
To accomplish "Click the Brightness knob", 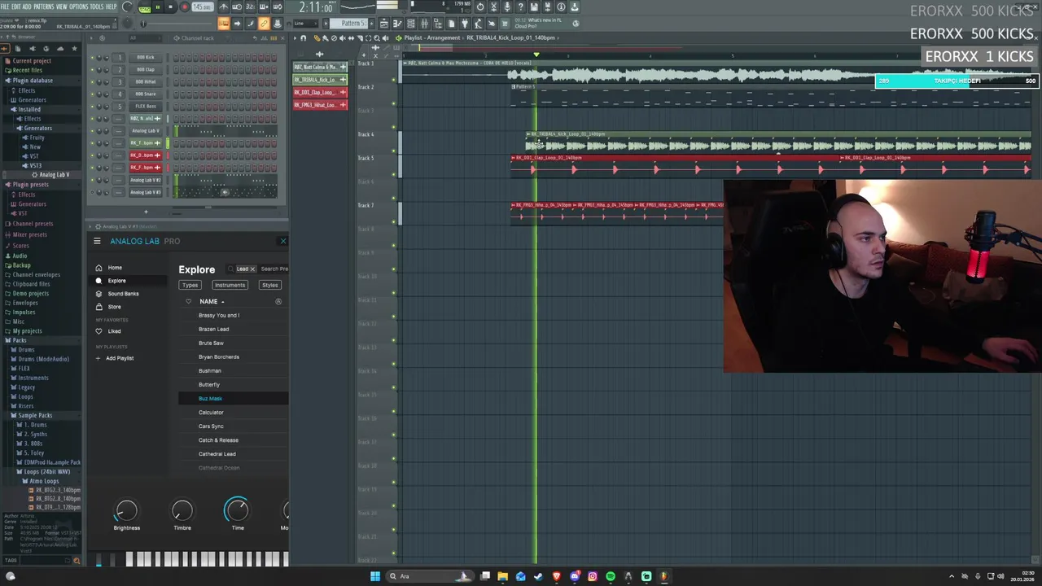I will click(126, 511).
